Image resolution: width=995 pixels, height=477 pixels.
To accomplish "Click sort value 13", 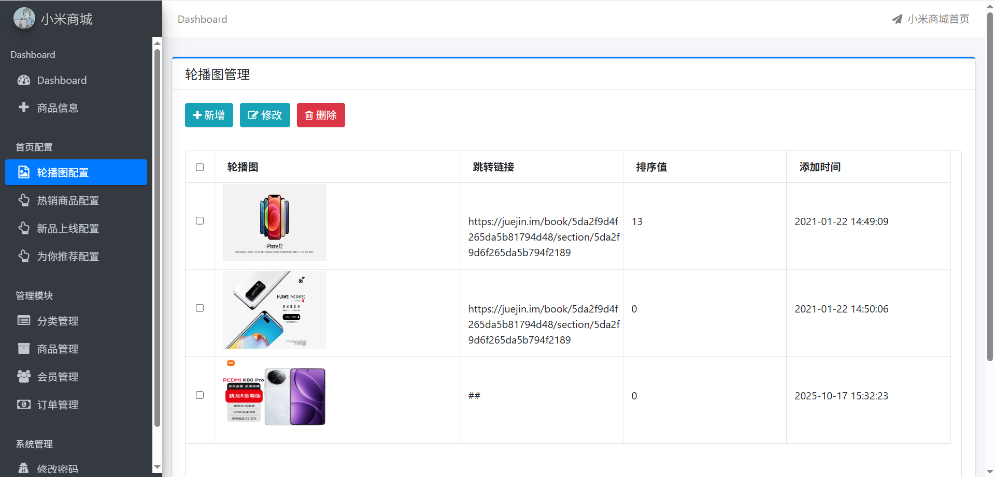I will pyautogui.click(x=637, y=221).
